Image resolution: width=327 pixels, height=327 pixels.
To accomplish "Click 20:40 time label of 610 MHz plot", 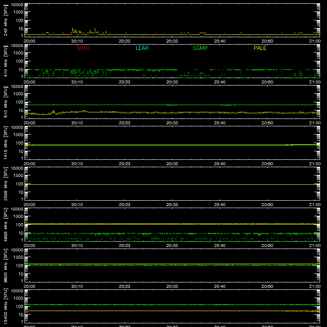I will click(x=219, y=123).
